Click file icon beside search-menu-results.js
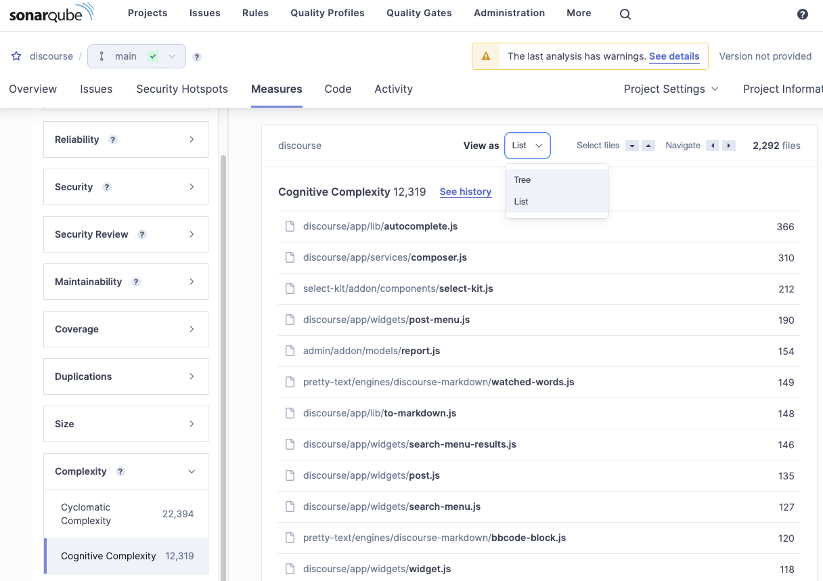 click(x=290, y=444)
